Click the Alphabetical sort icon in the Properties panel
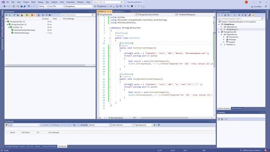 point(222,119)
